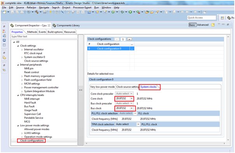The height and width of the screenshot is (153, 235).
Task: Select Clock source settings tree item
Action: click(36, 61)
